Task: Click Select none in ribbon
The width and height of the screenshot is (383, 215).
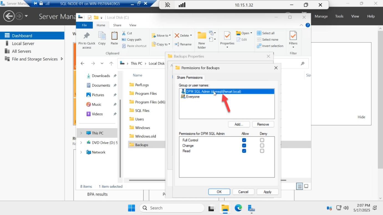Action: 268,40
